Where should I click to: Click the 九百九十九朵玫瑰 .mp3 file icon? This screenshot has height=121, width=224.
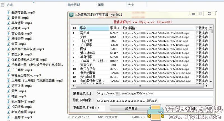9,49
